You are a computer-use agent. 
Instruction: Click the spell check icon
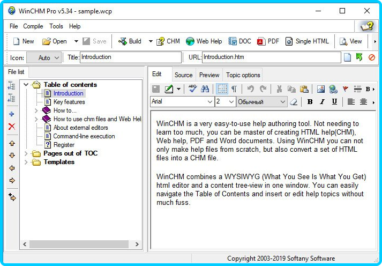[x=192, y=89]
